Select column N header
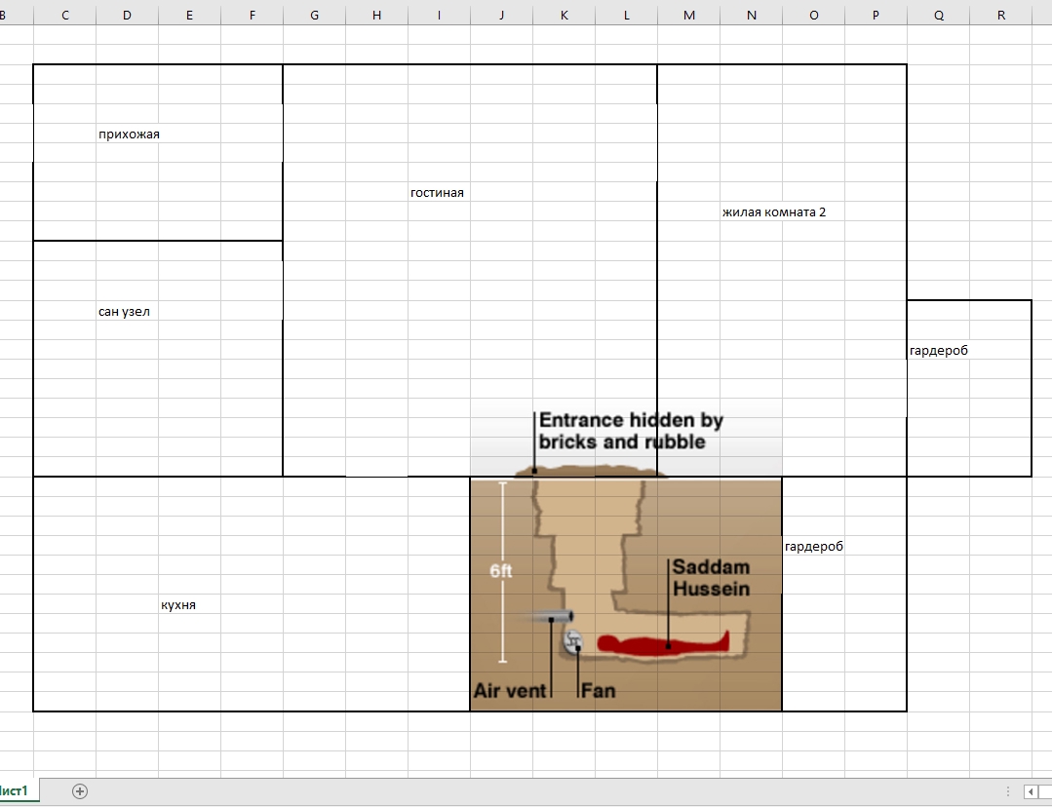The image size is (1052, 807). pyautogui.click(x=752, y=15)
